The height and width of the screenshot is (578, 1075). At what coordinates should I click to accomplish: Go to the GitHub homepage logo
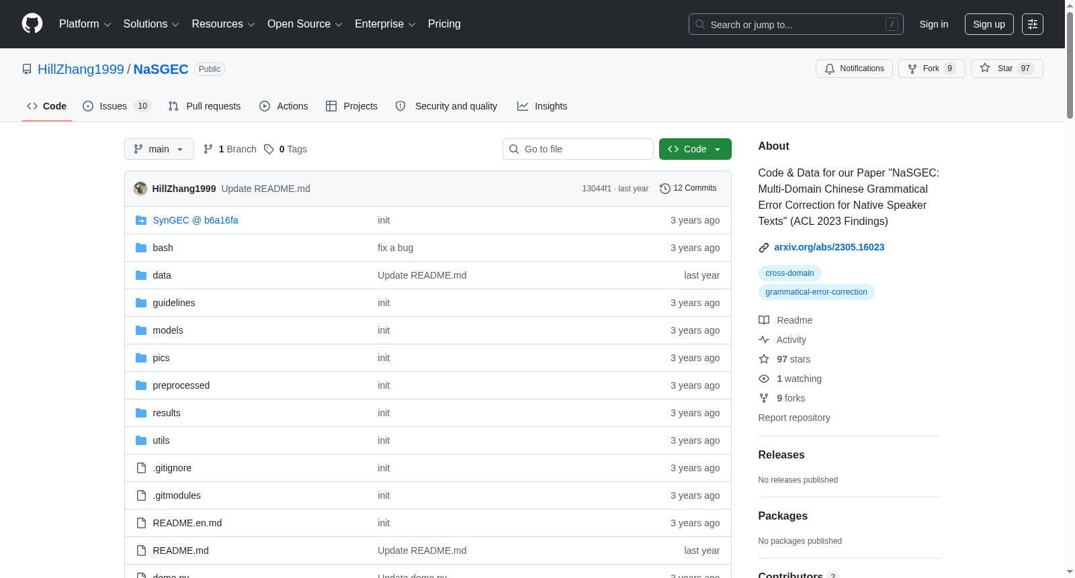click(32, 23)
